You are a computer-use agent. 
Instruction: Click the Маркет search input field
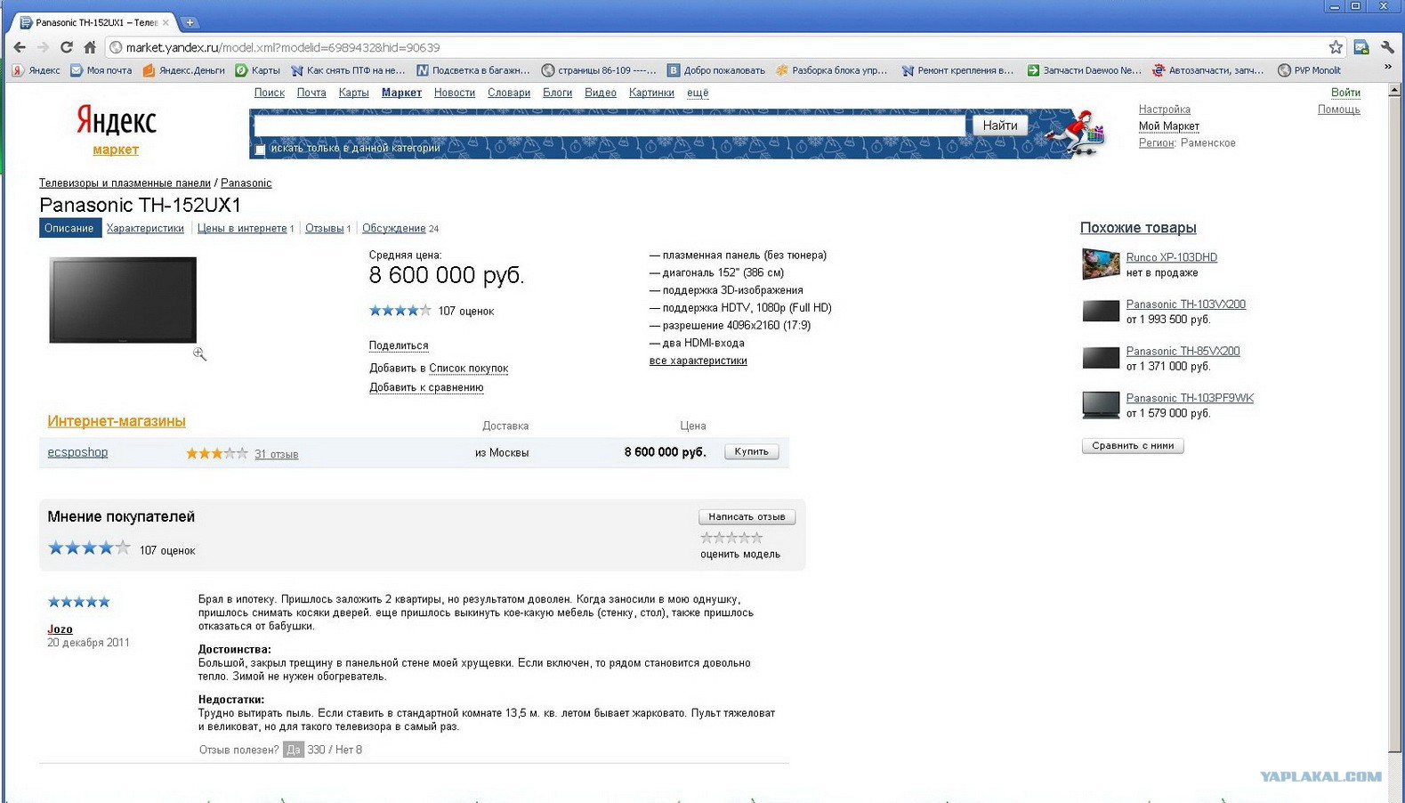coord(610,126)
